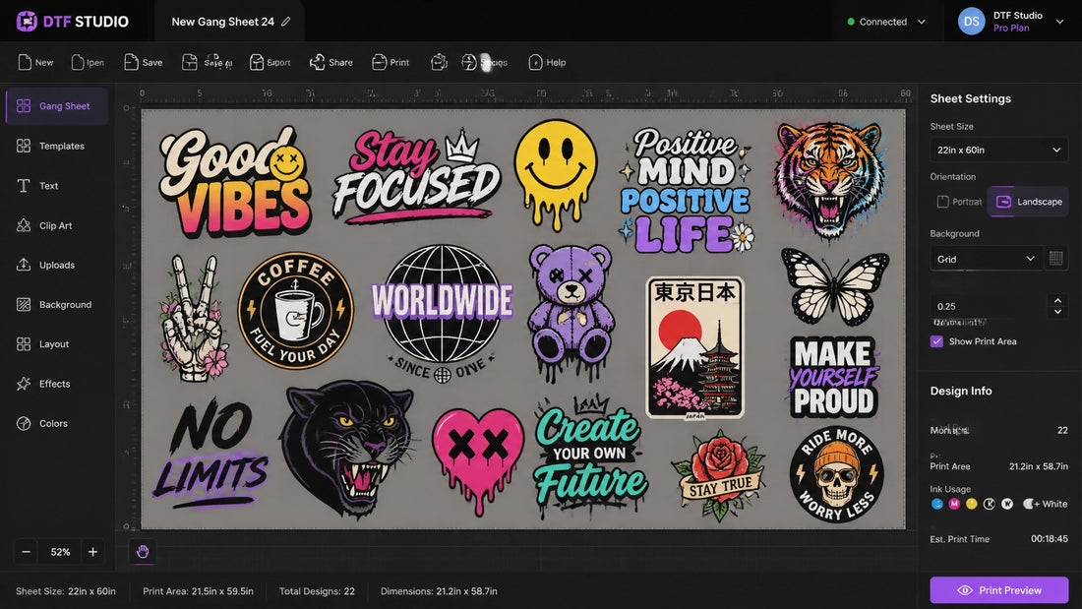Open the Help icon in toolbar
This screenshot has width=1082, height=609.
(x=535, y=62)
